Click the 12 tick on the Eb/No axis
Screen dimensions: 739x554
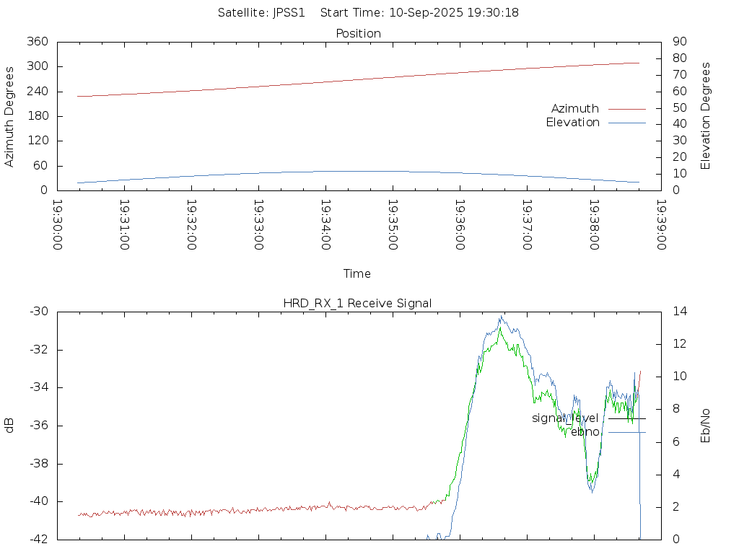680,344
